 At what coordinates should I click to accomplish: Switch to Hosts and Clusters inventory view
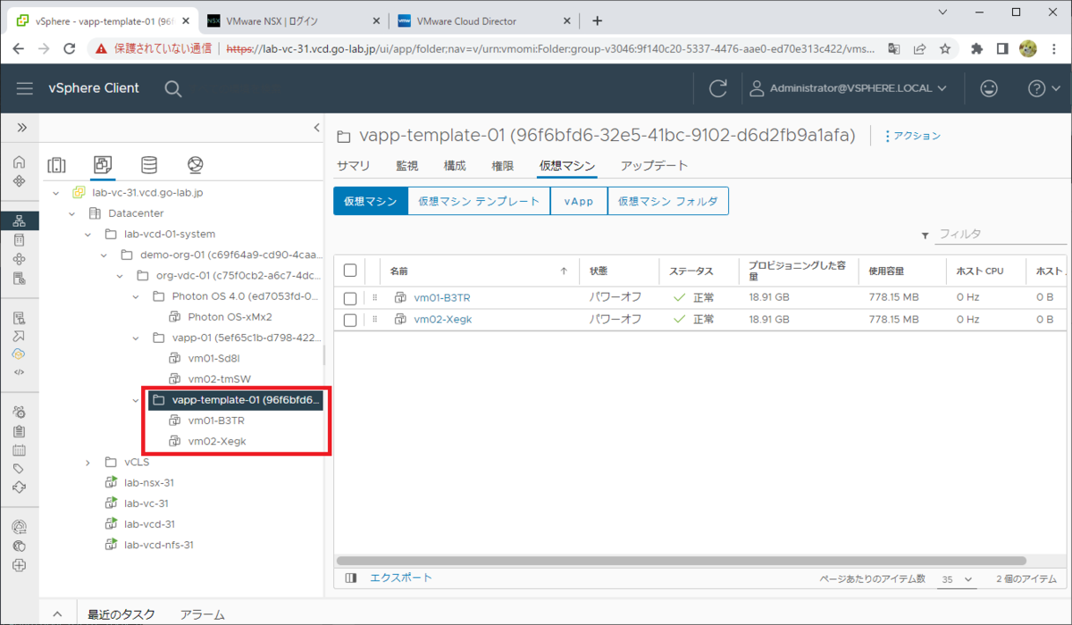coord(56,165)
